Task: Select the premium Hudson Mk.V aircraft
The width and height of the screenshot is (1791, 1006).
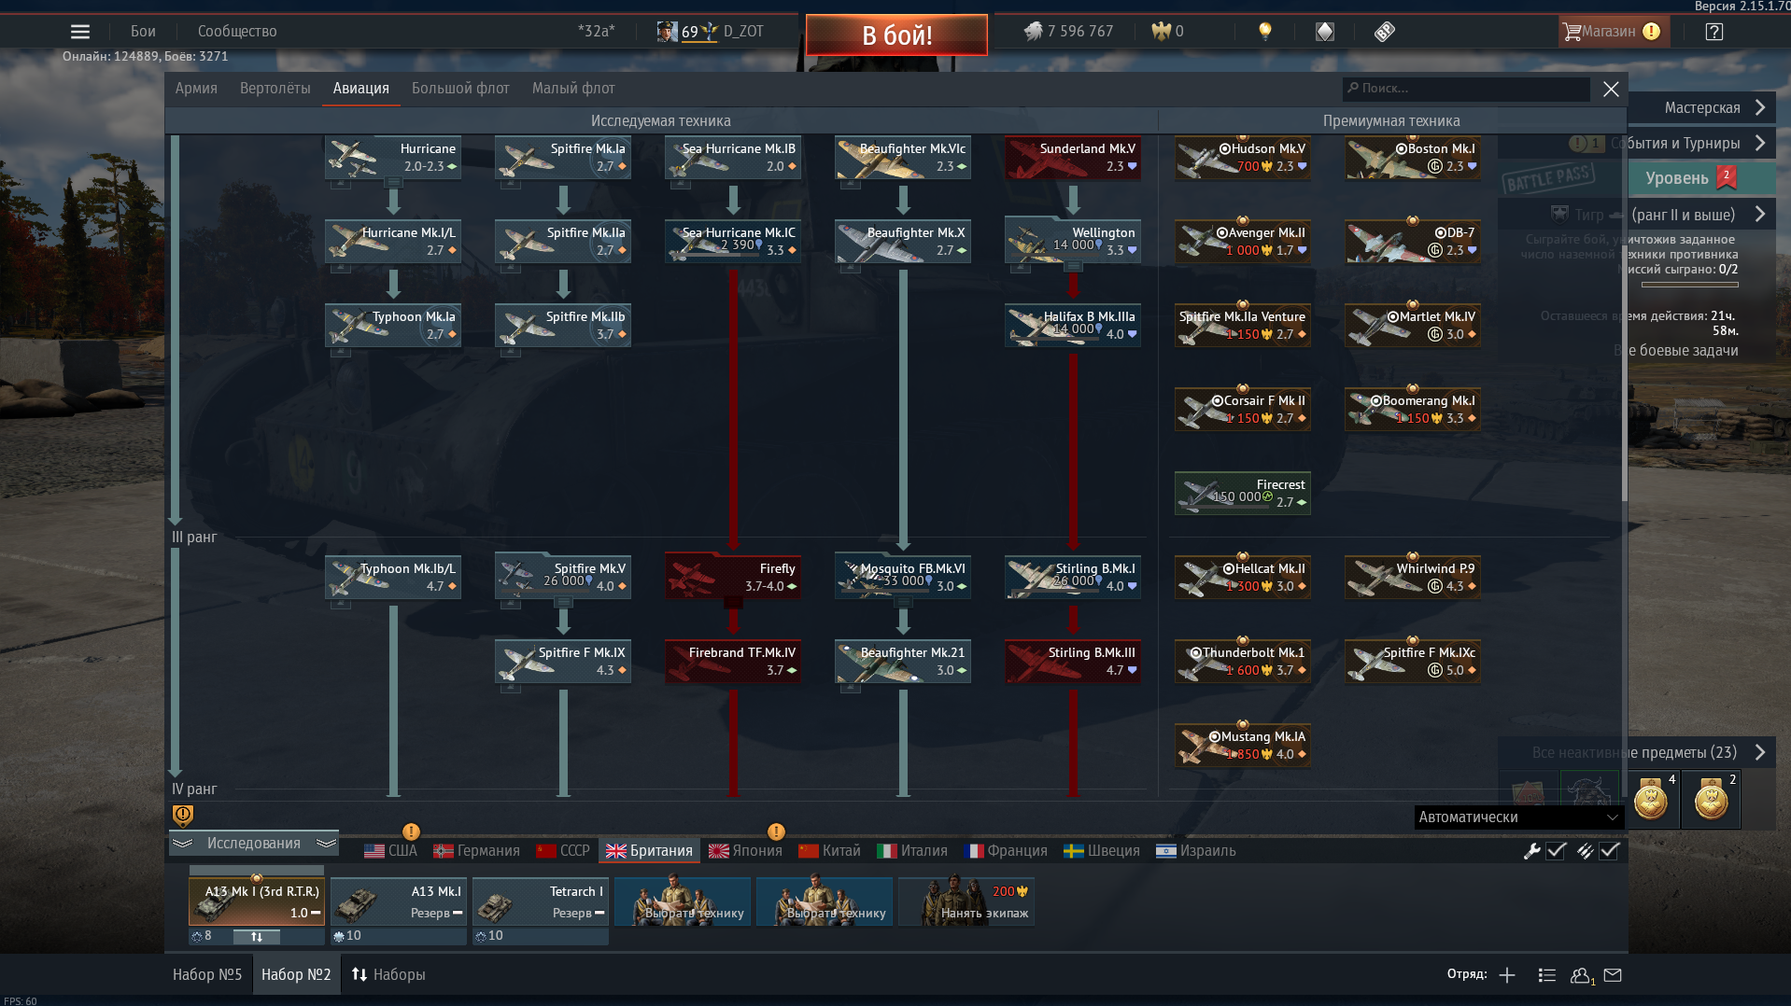Action: [x=1243, y=158]
